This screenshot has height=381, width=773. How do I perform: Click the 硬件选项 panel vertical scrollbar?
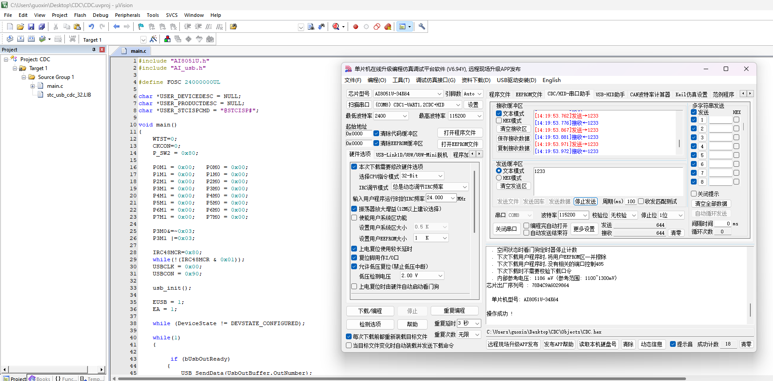474,202
